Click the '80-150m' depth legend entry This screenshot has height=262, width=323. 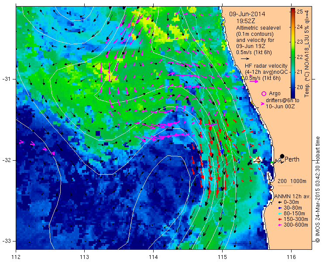point(294,214)
